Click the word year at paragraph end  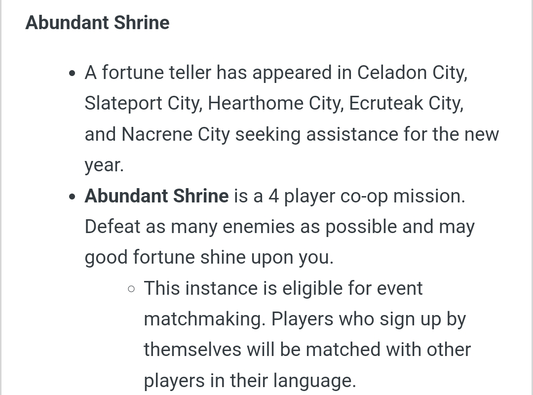(x=102, y=165)
